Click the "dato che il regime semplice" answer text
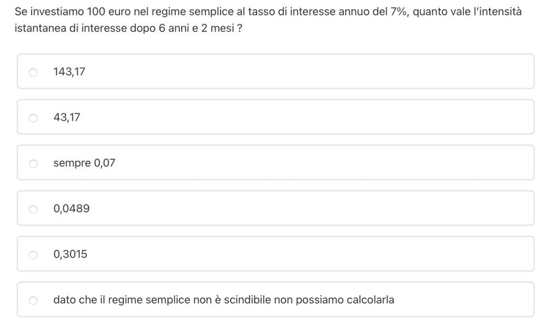 223,300
